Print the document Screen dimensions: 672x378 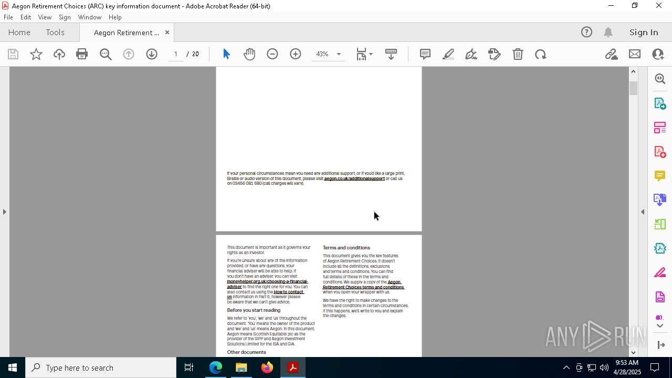82,54
